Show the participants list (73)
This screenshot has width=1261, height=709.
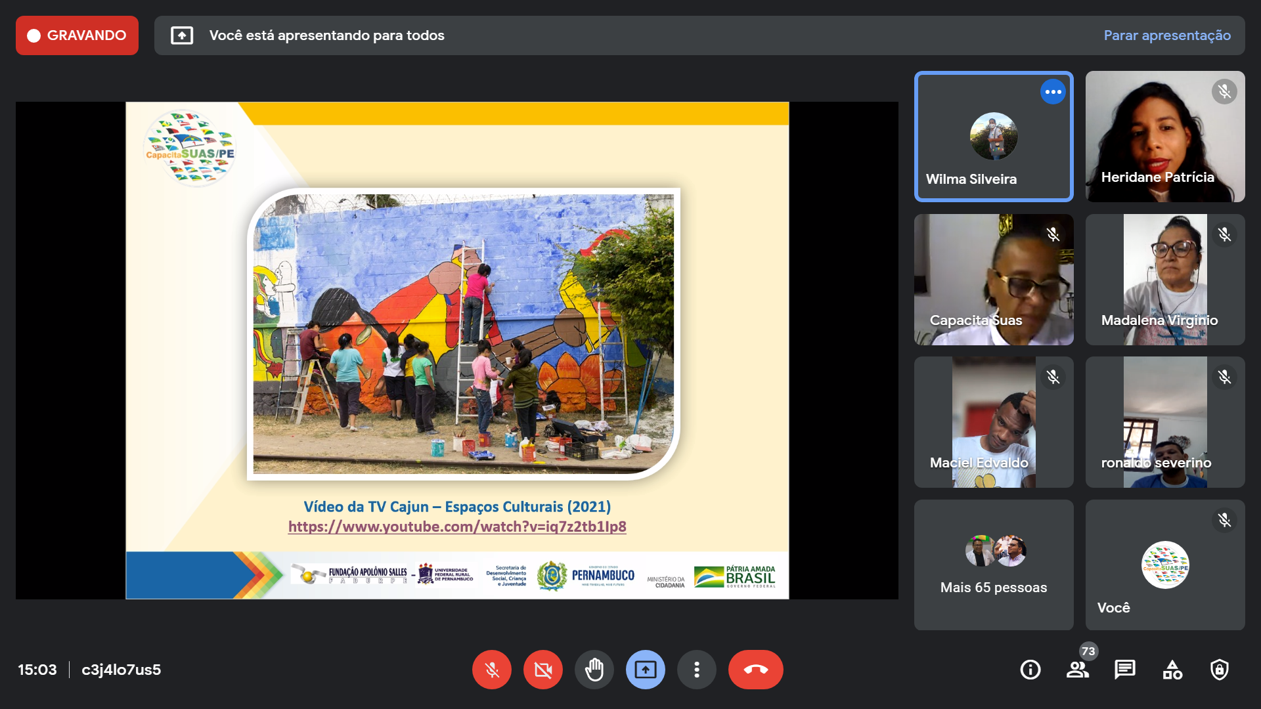click(x=1077, y=670)
